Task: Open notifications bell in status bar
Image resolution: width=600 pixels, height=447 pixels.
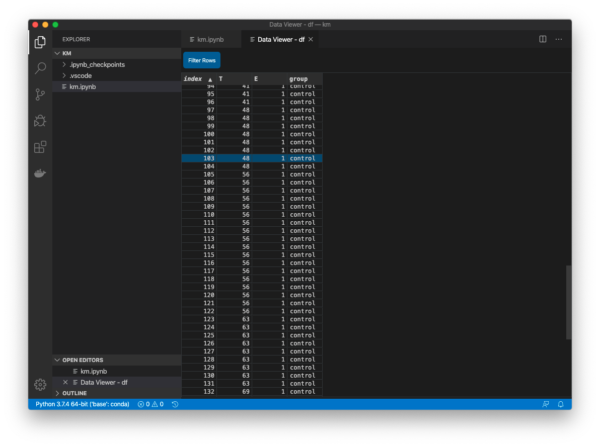Action: [561, 404]
